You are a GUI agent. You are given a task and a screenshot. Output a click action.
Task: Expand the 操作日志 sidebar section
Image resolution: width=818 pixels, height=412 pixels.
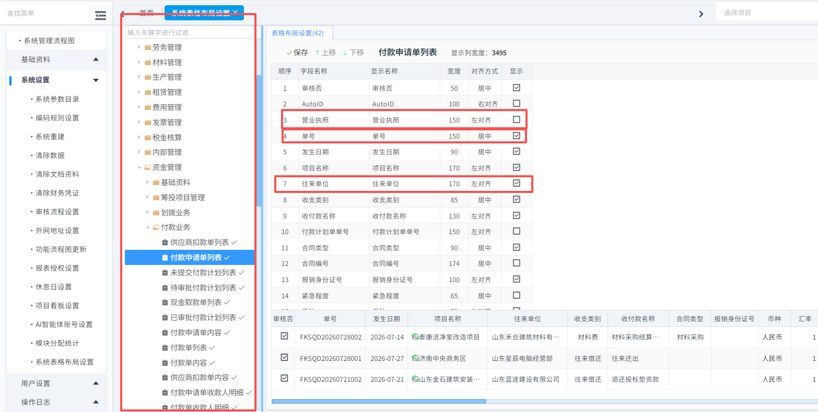pyautogui.click(x=96, y=402)
